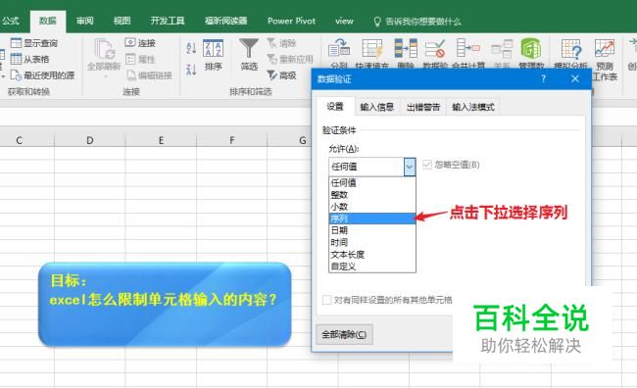Open the view ribbon tab
Image resolution: width=637 pixels, height=388 pixels.
(x=344, y=21)
